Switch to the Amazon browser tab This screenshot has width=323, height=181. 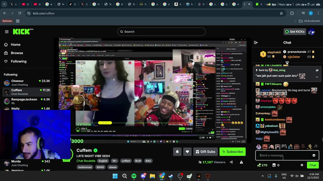click(x=177, y=4)
